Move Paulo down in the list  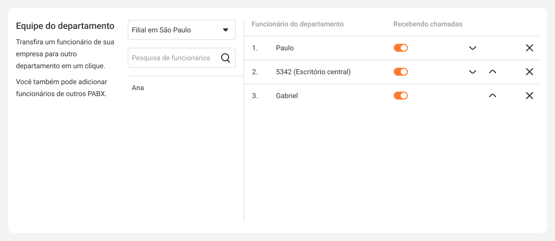coord(473,48)
